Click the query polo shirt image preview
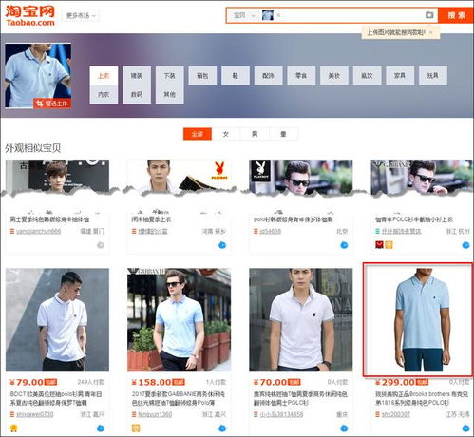 (38, 76)
